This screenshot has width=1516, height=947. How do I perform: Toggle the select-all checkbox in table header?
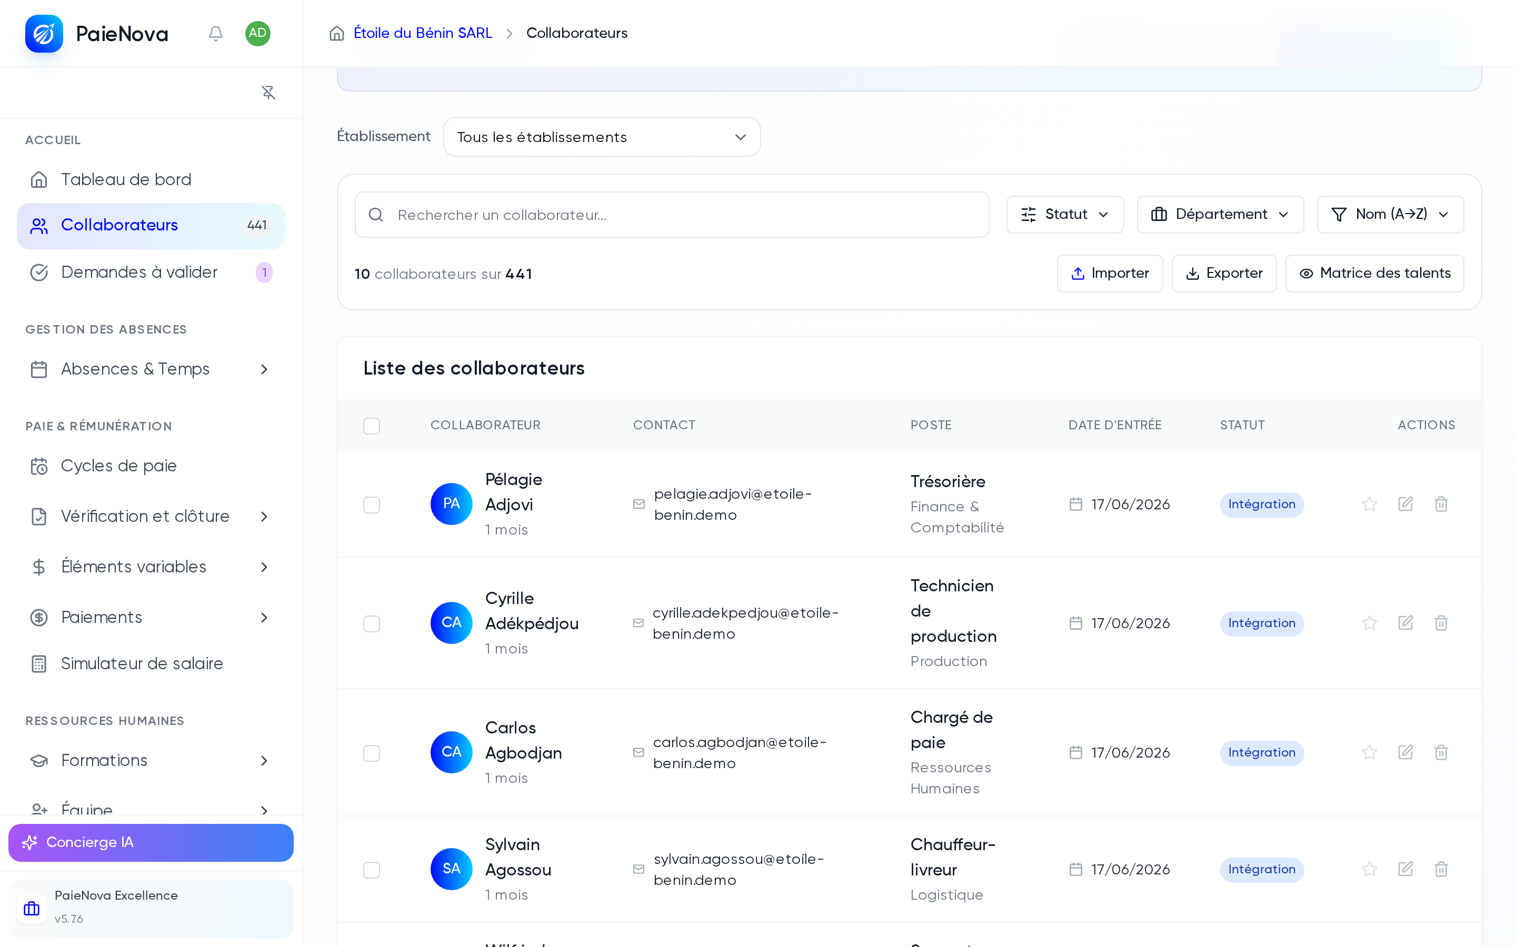[x=372, y=426]
